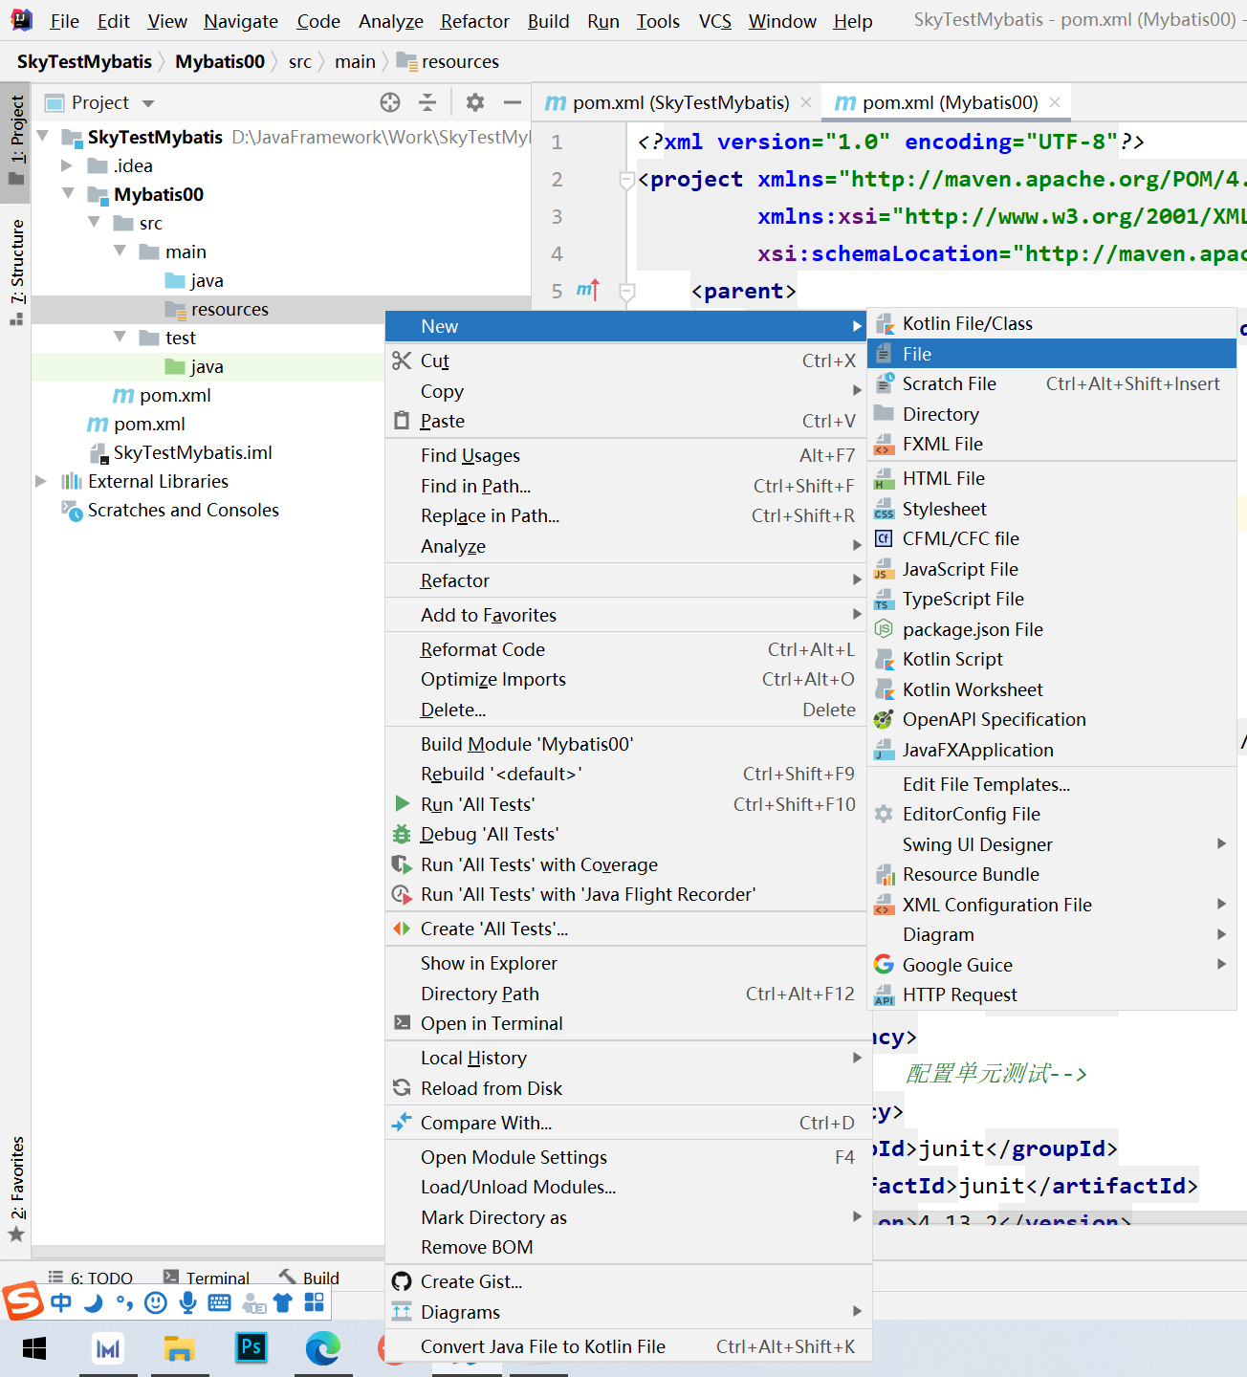Screen dimensions: 1247x1377
Task: Click the collapse all icon in Project panel
Action: pyautogui.click(x=427, y=102)
